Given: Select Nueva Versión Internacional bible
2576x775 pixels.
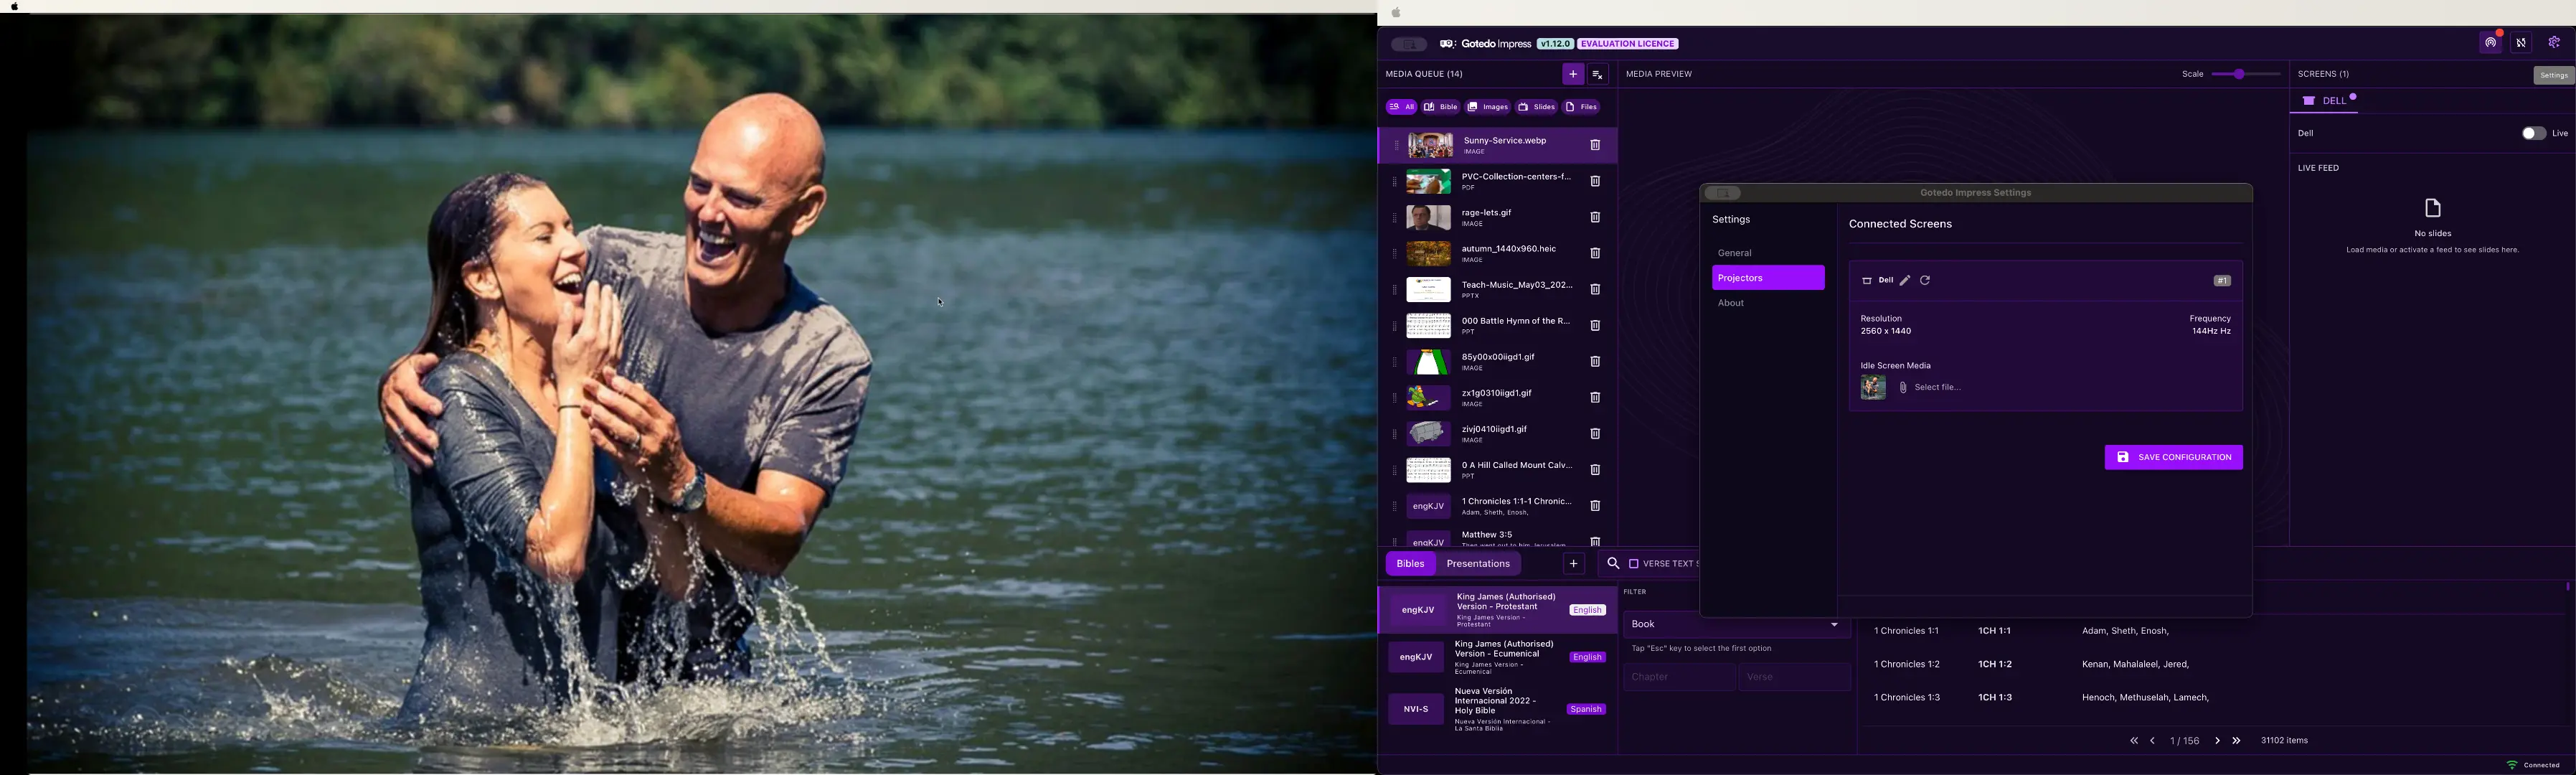Looking at the screenshot, I should pyautogui.click(x=1497, y=710).
